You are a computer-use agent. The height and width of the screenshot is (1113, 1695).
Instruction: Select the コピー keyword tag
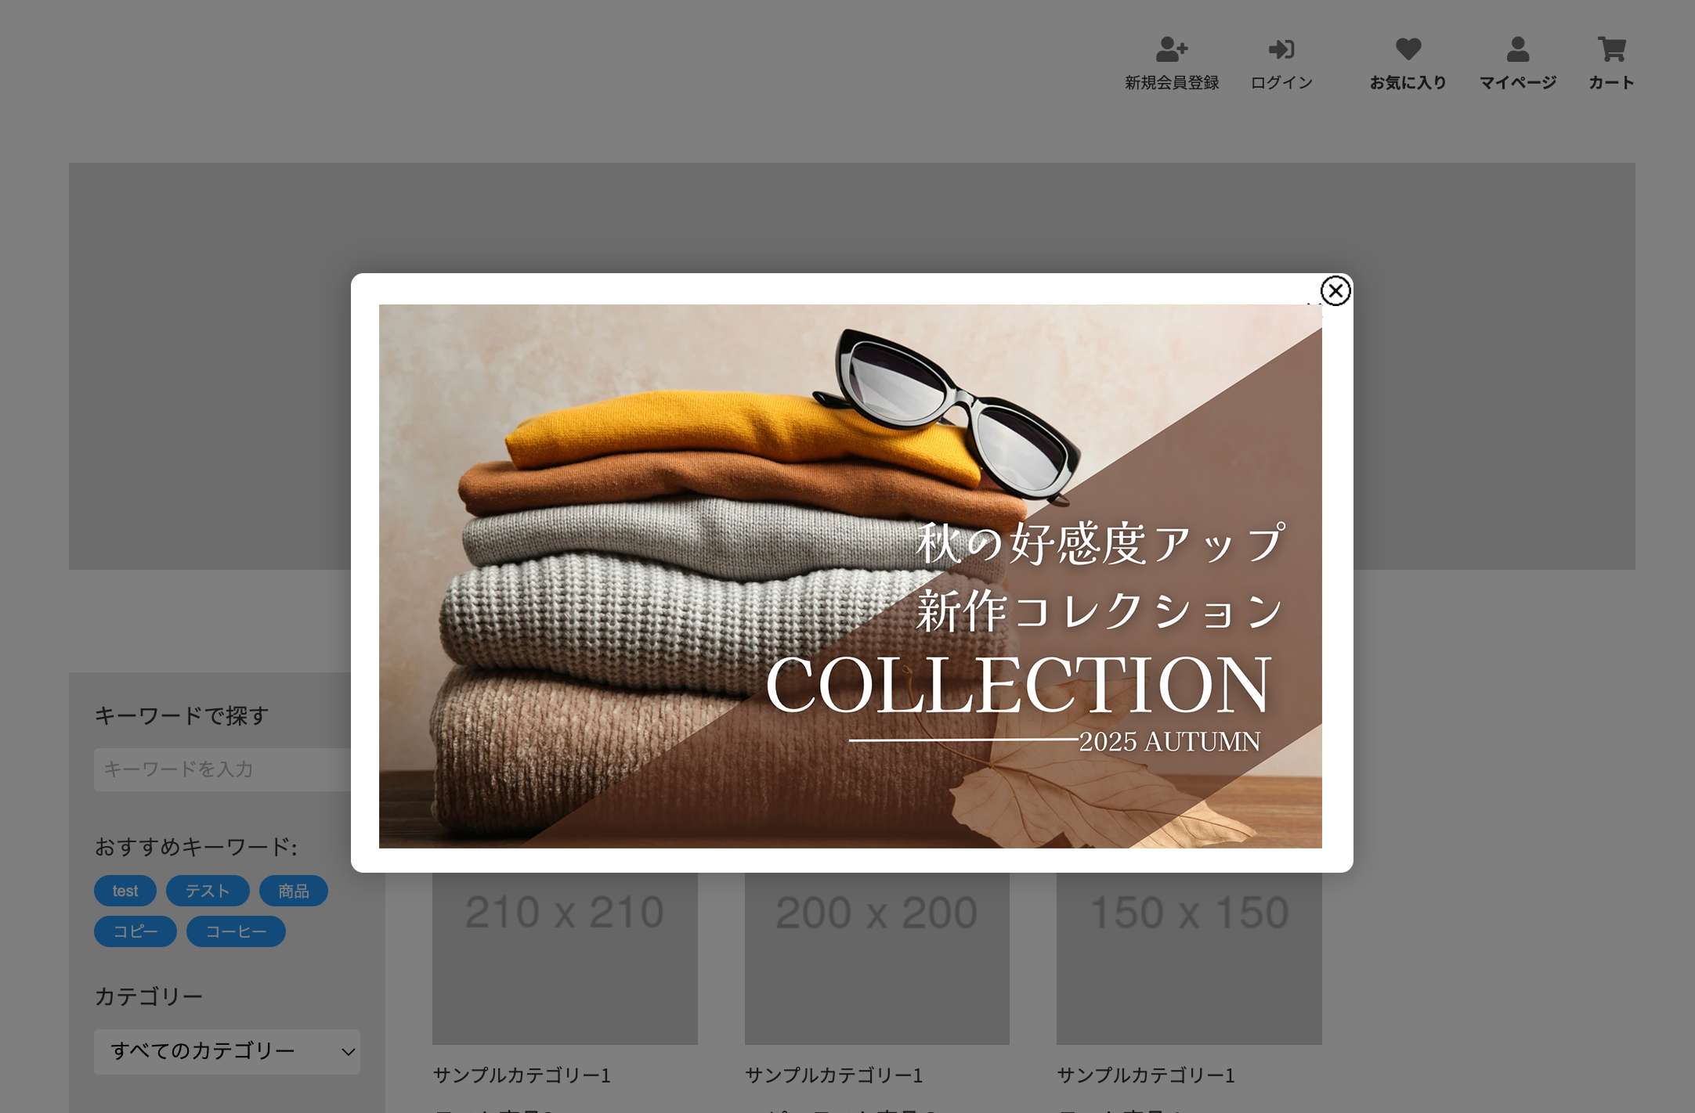click(136, 931)
